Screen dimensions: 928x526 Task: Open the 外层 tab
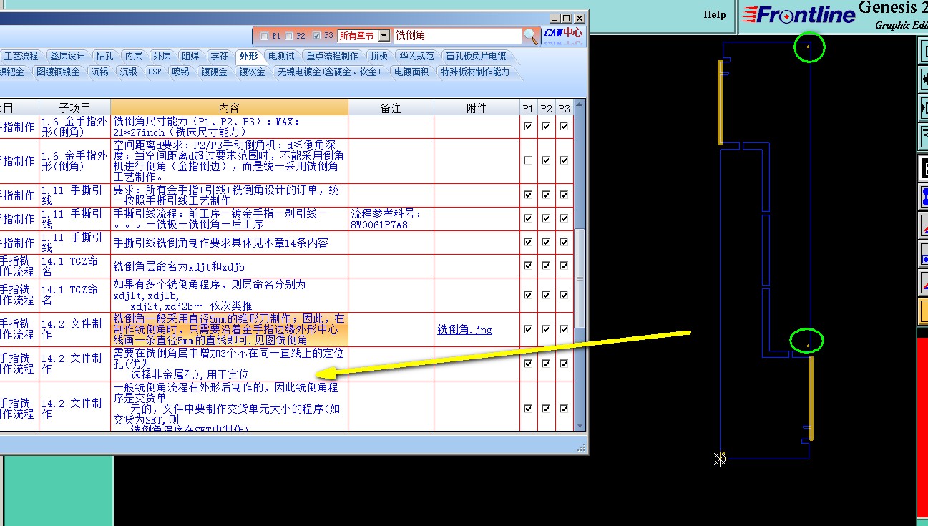[162, 56]
